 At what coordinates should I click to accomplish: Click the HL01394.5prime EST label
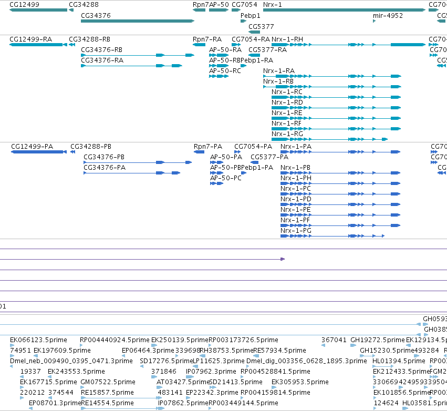(399, 361)
